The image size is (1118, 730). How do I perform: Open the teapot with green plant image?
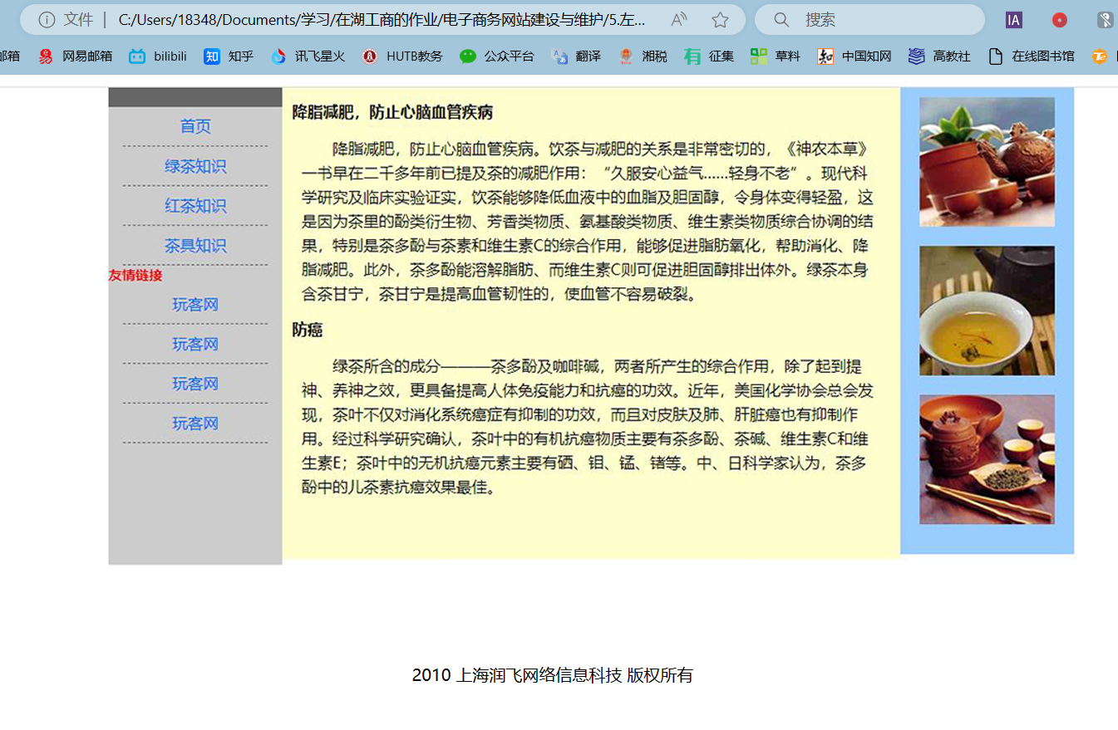(x=987, y=162)
